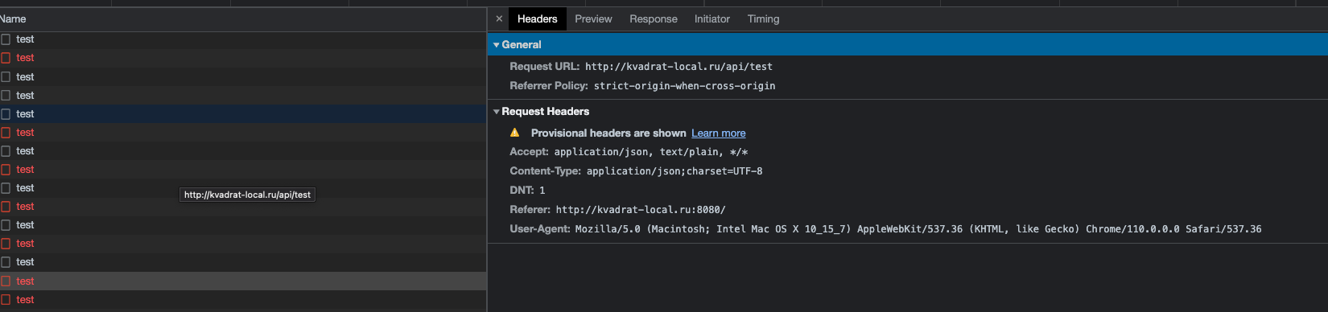Screen dimensions: 1328x312
Task: Open the Response tab
Action: click(x=653, y=18)
